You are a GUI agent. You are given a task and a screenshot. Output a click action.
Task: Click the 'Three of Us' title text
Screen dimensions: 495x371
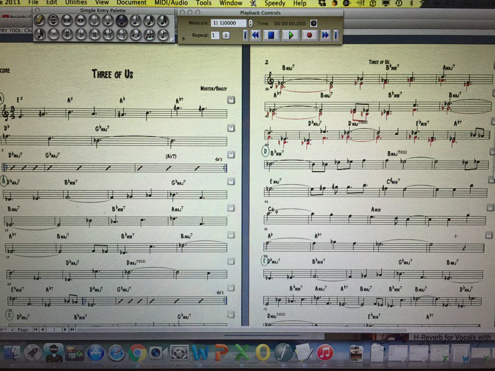pyautogui.click(x=112, y=74)
